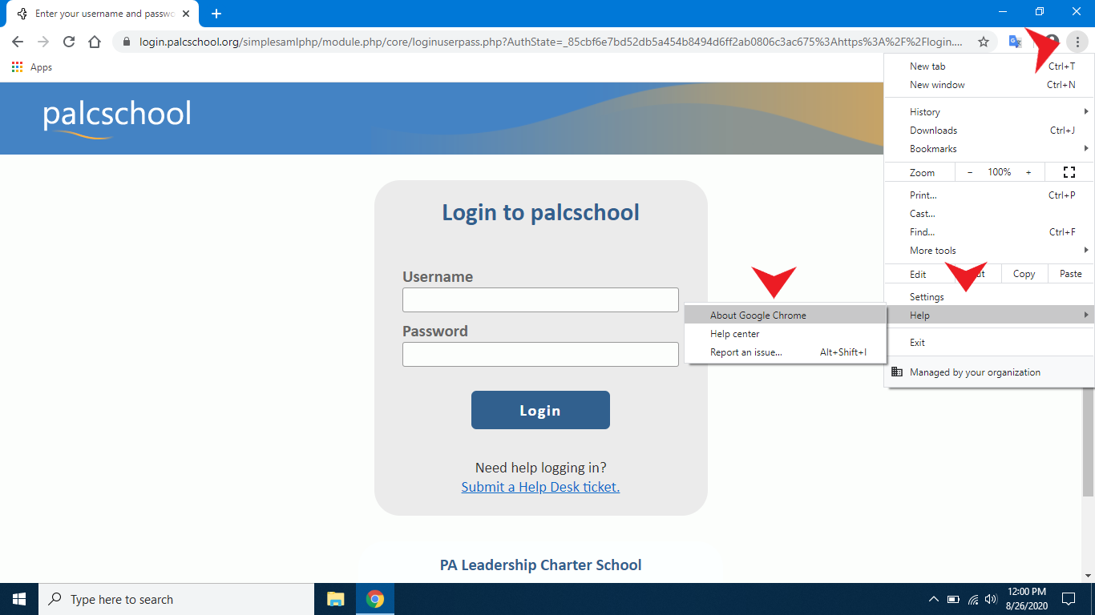
Task: Open Wi-Fi network settings in tray
Action: click(972, 599)
